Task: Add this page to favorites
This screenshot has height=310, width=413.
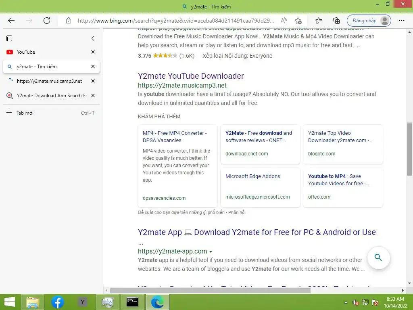Action: point(298,21)
